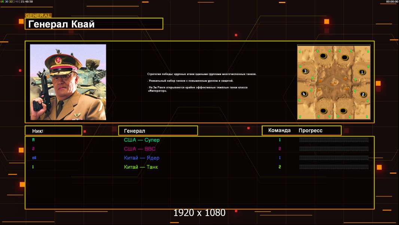Image resolution: width=399 pixels, height=225 pixels.
Task: Click the progress bar for США — Супер
Action: (x=334, y=139)
